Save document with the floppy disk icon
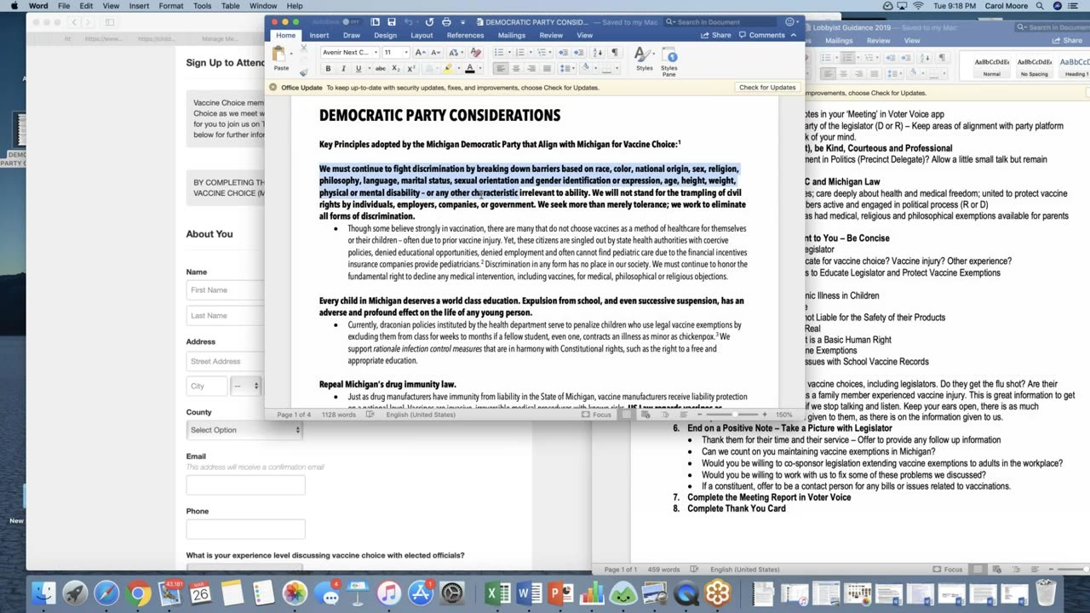Image resolution: width=1090 pixels, height=613 pixels. [392, 22]
